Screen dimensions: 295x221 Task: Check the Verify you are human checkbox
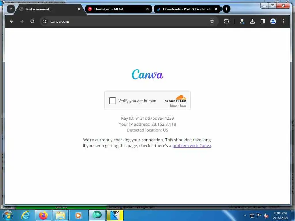click(x=113, y=101)
